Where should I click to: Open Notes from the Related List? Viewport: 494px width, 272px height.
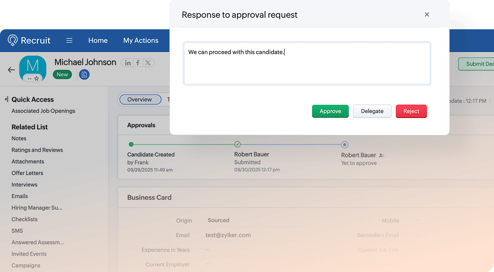19,138
